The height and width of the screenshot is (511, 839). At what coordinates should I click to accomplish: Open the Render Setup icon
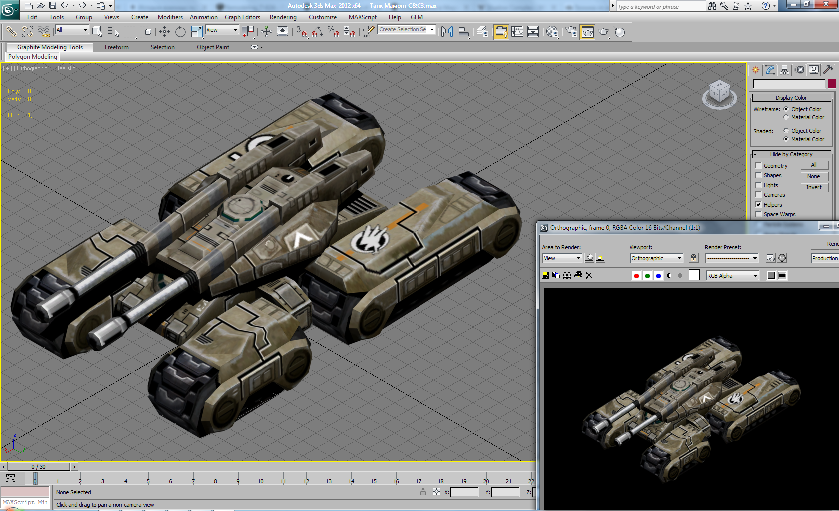(x=571, y=32)
